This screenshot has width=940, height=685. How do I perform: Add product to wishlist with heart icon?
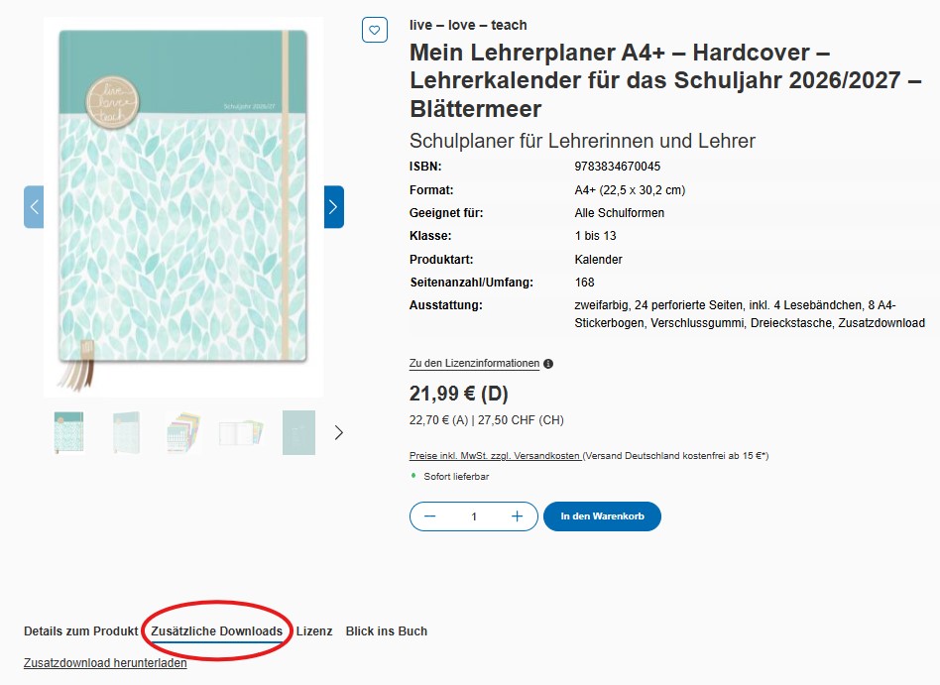[x=374, y=31]
